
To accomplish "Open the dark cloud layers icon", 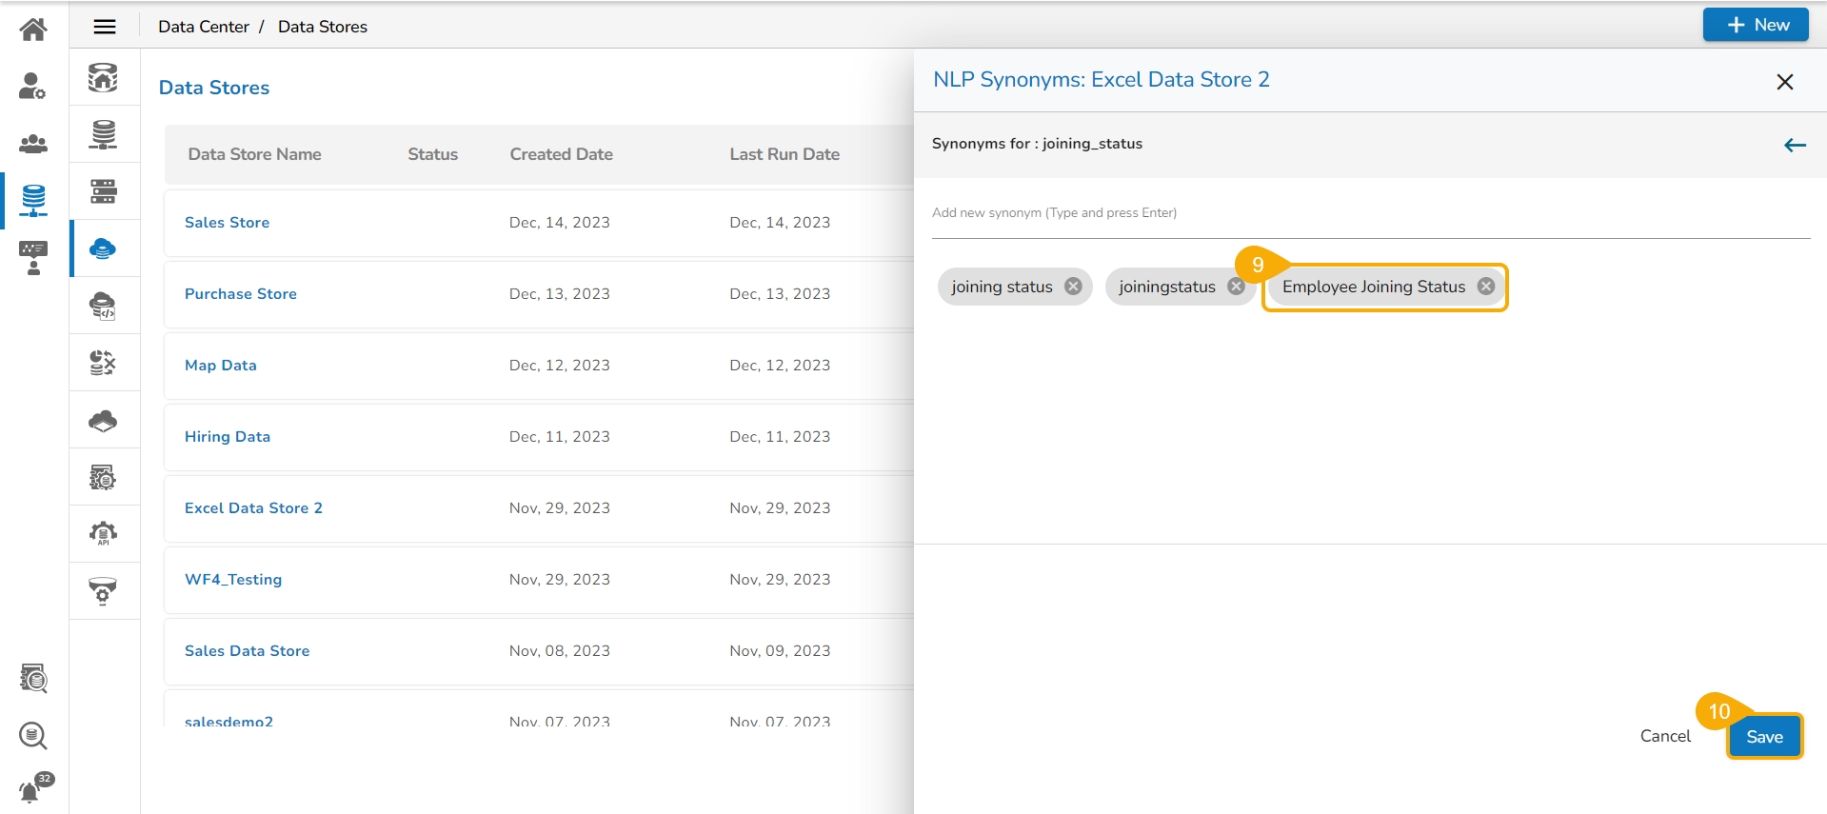I will point(103,420).
